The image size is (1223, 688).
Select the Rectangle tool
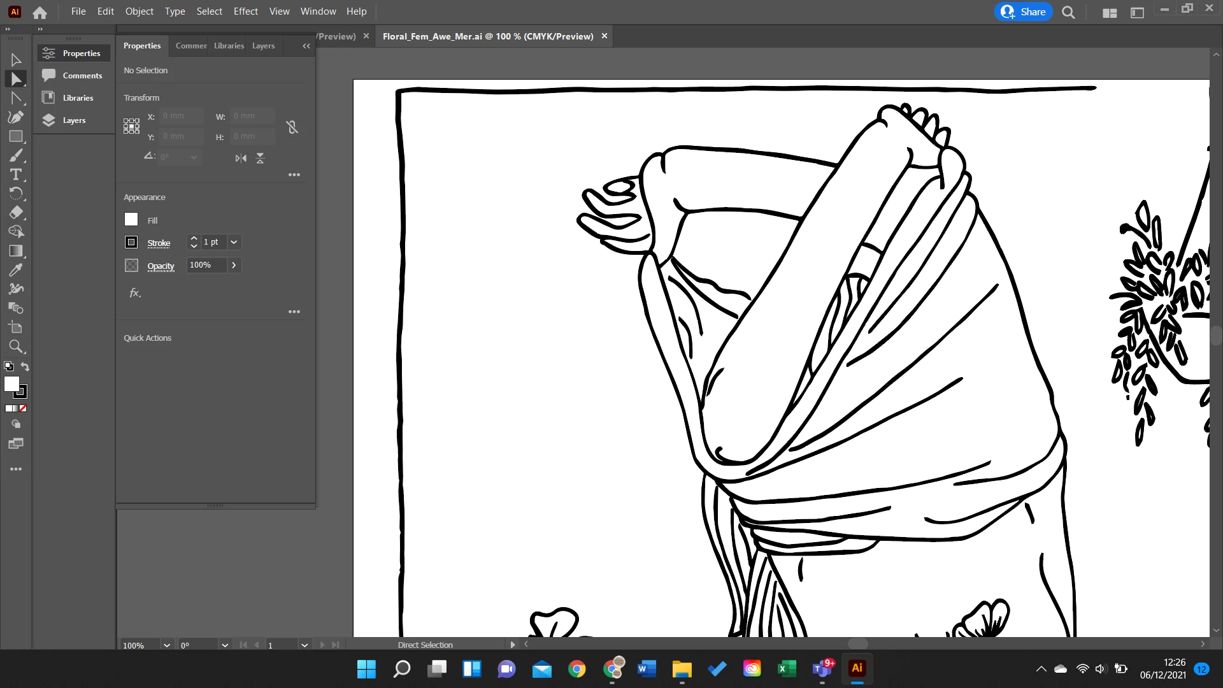coord(16,136)
